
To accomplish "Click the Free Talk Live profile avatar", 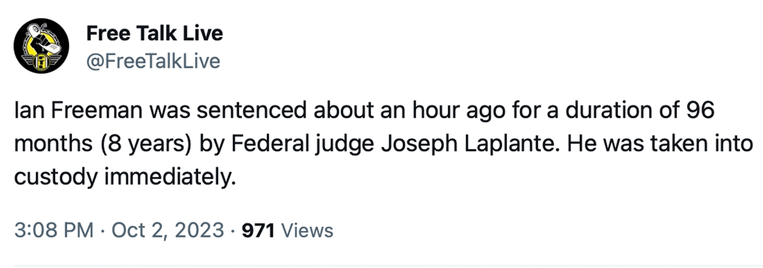I will (x=41, y=46).
